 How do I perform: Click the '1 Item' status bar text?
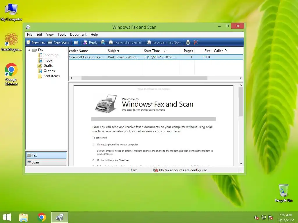point(132,170)
